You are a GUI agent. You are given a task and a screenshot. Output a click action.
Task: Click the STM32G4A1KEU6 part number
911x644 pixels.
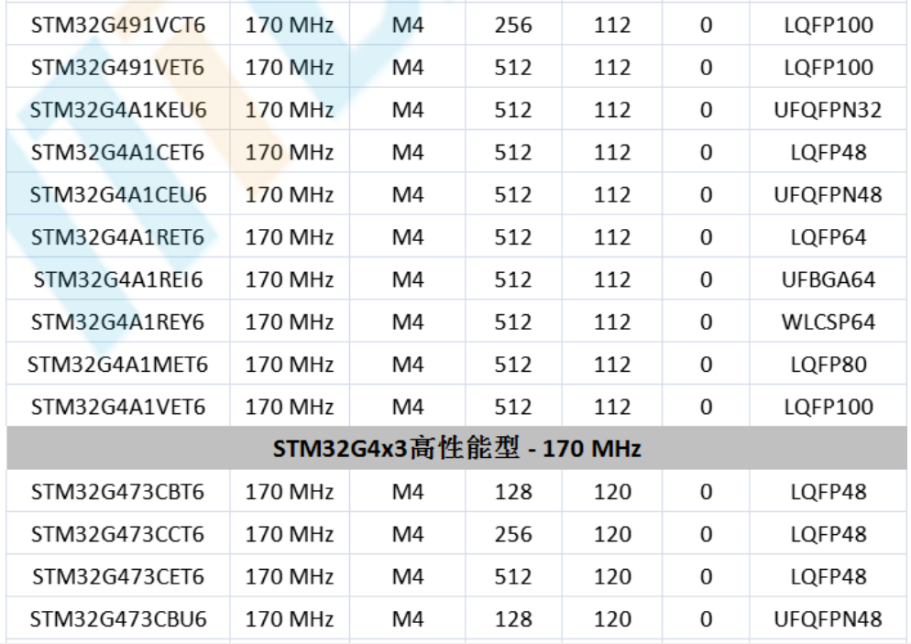pos(117,110)
